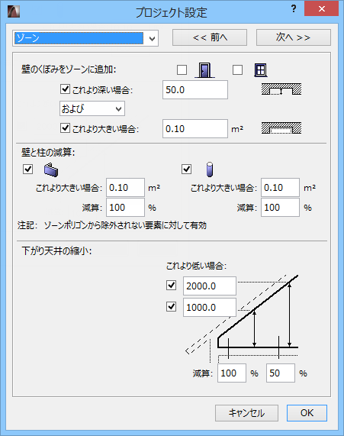Click the door icon for wall recesses
The height and width of the screenshot is (436, 344).
[204, 70]
